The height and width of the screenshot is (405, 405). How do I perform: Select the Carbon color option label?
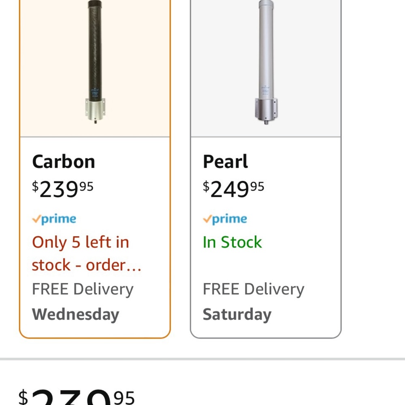[64, 162]
